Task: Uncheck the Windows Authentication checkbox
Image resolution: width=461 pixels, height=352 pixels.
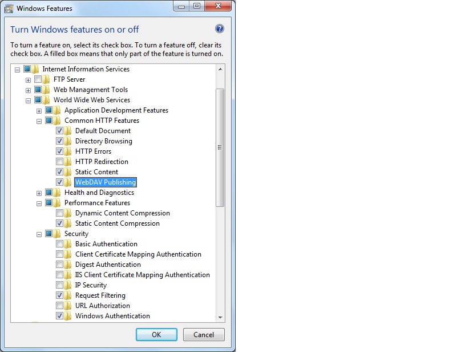Action: point(60,316)
